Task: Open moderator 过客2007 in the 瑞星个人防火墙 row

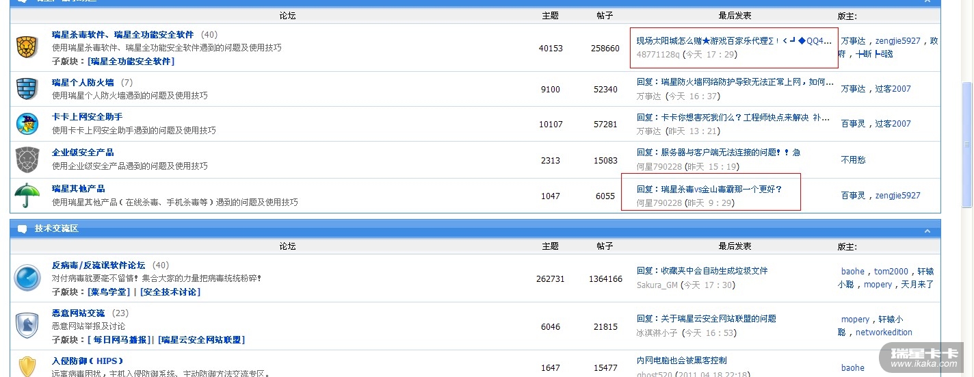Action: 893,89
